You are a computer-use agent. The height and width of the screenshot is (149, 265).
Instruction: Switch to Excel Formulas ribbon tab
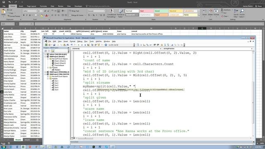point(43,6)
